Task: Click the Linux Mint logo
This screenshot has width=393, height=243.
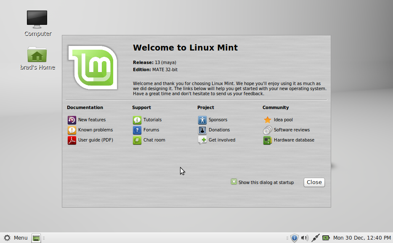Action: (x=93, y=67)
